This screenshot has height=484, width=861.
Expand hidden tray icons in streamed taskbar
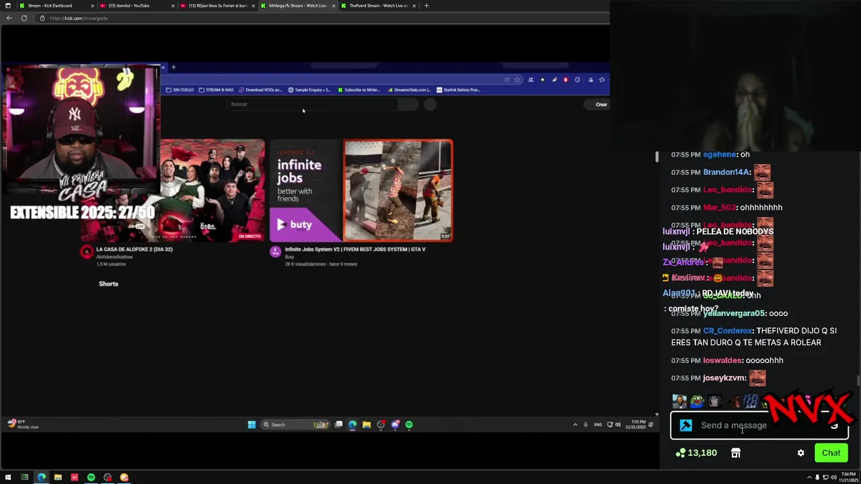[575, 425]
